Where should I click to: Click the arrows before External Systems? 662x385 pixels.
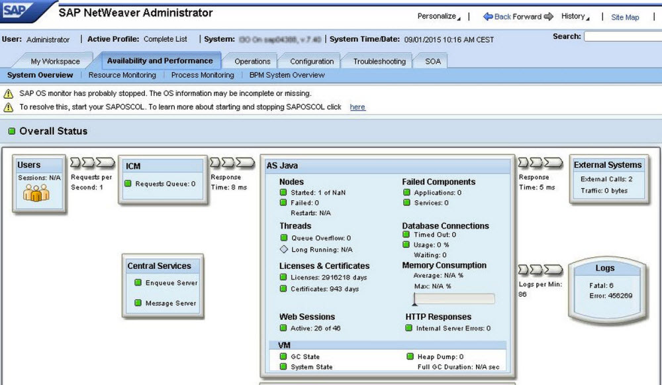pyautogui.click(x=540, y=162)
